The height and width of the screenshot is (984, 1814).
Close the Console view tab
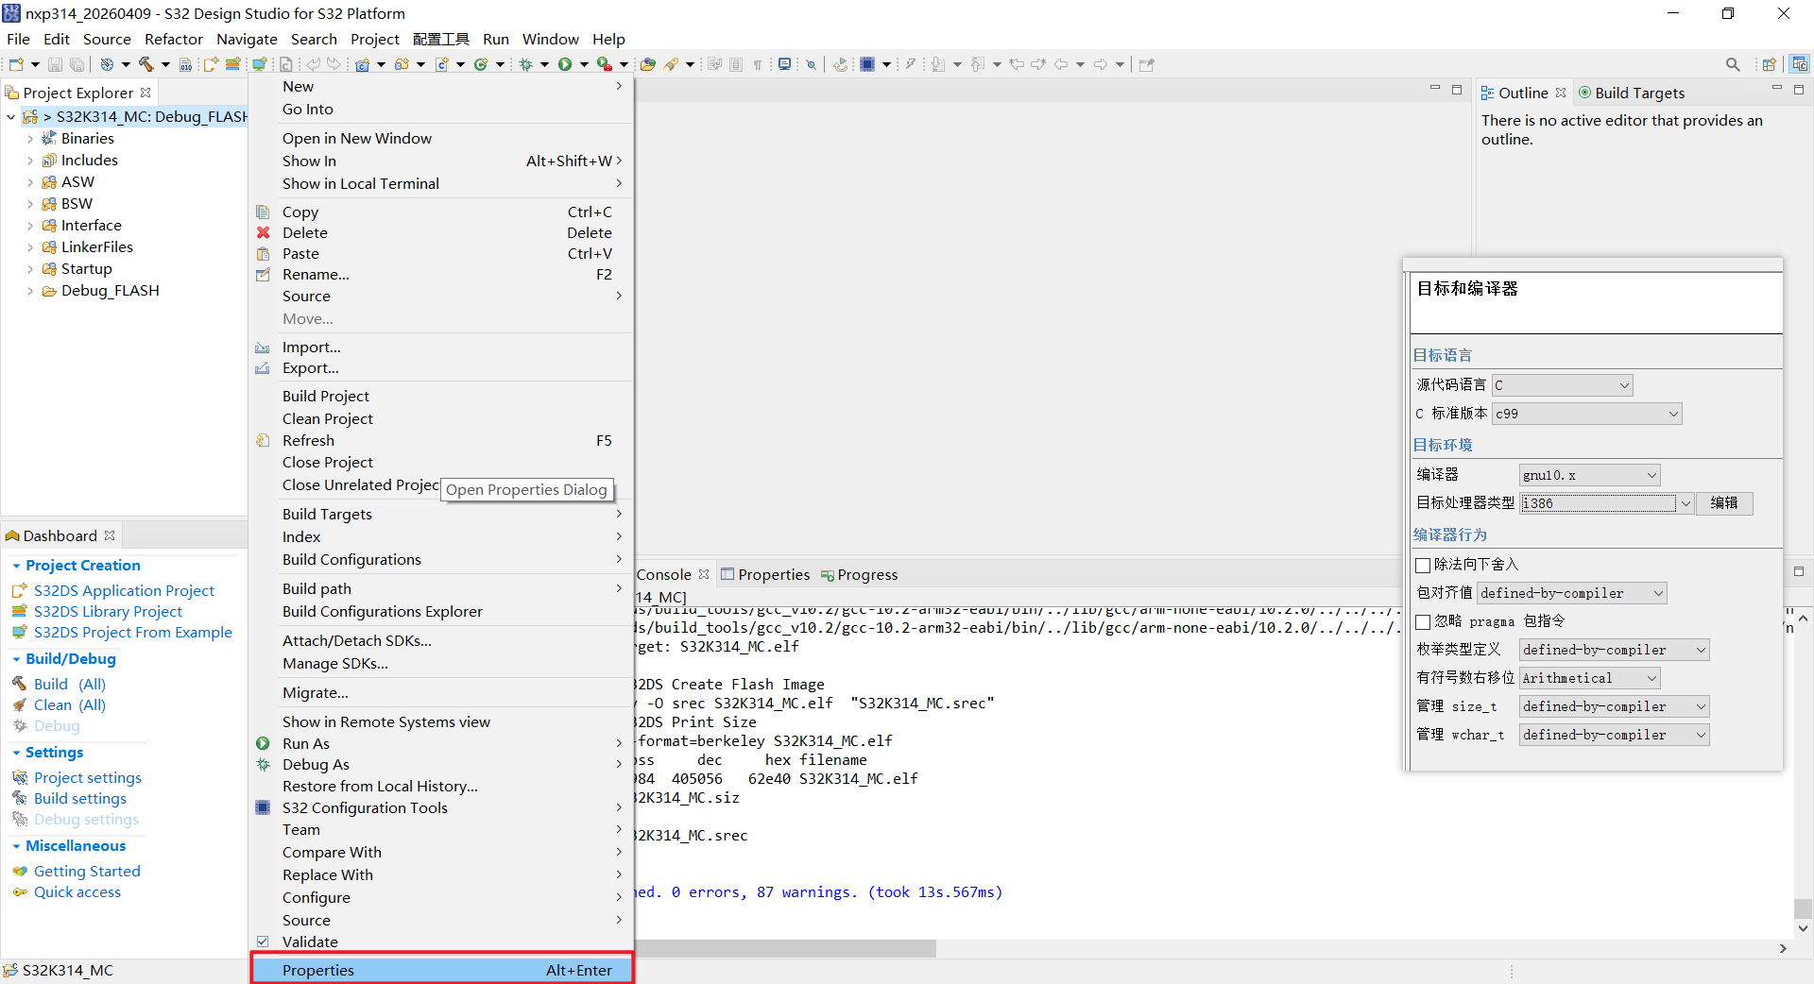coord(704,574)
